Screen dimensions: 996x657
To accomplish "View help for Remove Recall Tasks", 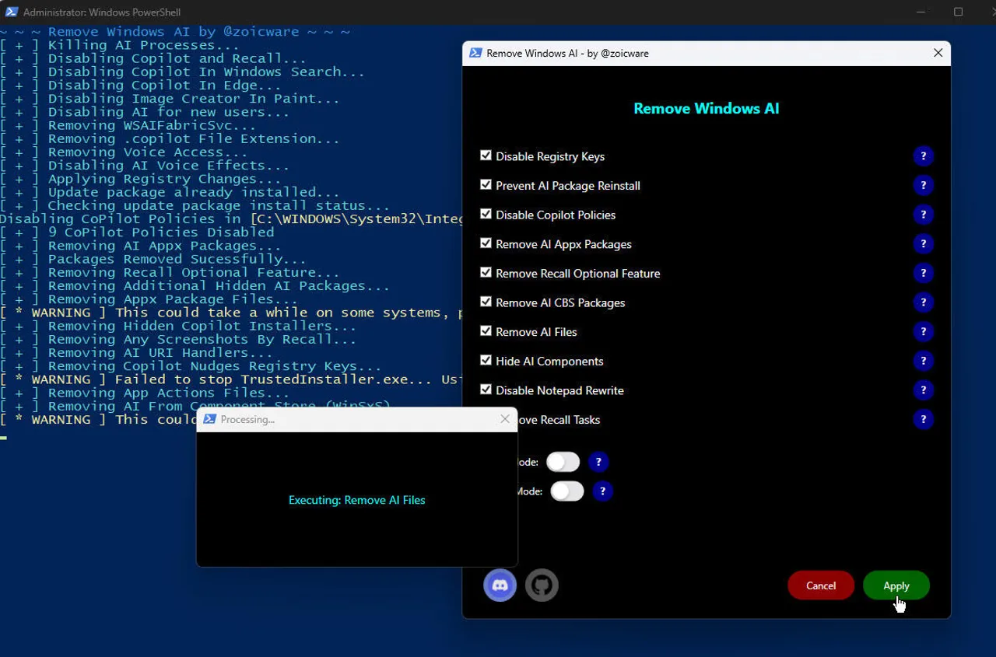I will click(923, 419).
